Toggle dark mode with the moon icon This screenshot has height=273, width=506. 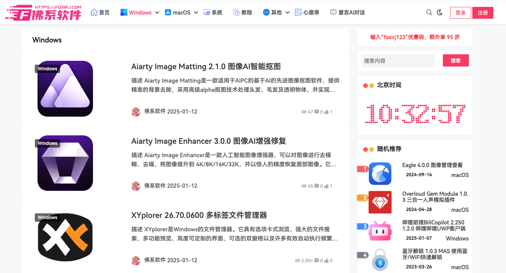point(440,12)
